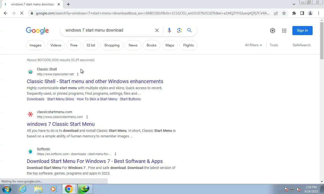Search by image with Google Lens
The width and height of the screenshot is (324, 194).
pyautogui.click(x=179, y=30)
